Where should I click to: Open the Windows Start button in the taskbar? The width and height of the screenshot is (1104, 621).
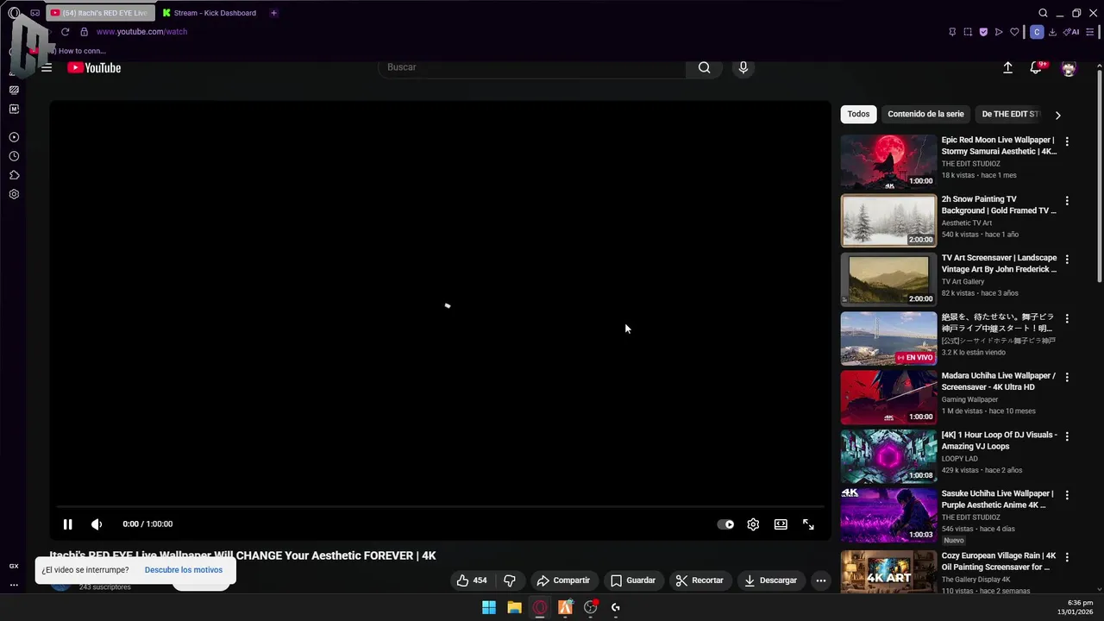(x=489, y=607)
